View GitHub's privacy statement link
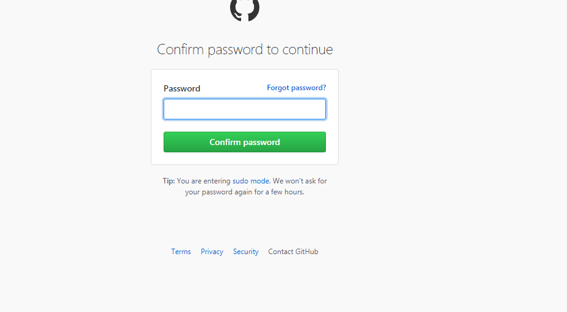567x312 pixels. 212,252
